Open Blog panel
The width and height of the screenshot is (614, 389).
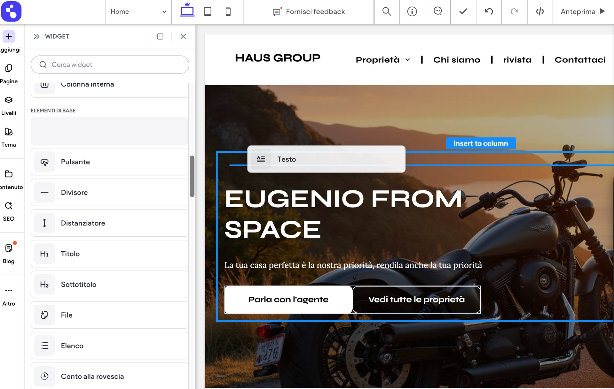pyautogui.click(x=9, y=254)
